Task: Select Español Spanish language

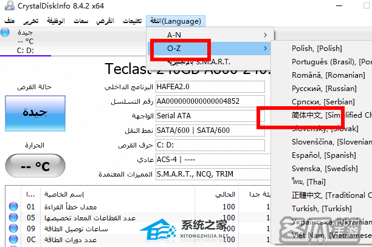Action: click(x=324, y=155)
